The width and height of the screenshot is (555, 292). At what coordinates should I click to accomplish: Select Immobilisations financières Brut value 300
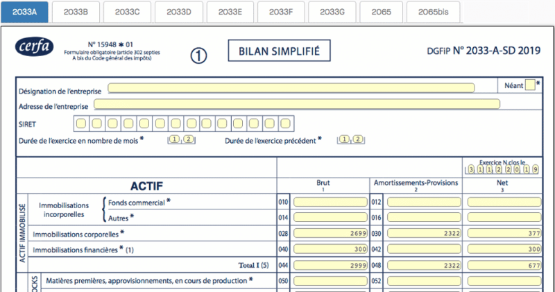pyautogui.click(x=330, y=249)
